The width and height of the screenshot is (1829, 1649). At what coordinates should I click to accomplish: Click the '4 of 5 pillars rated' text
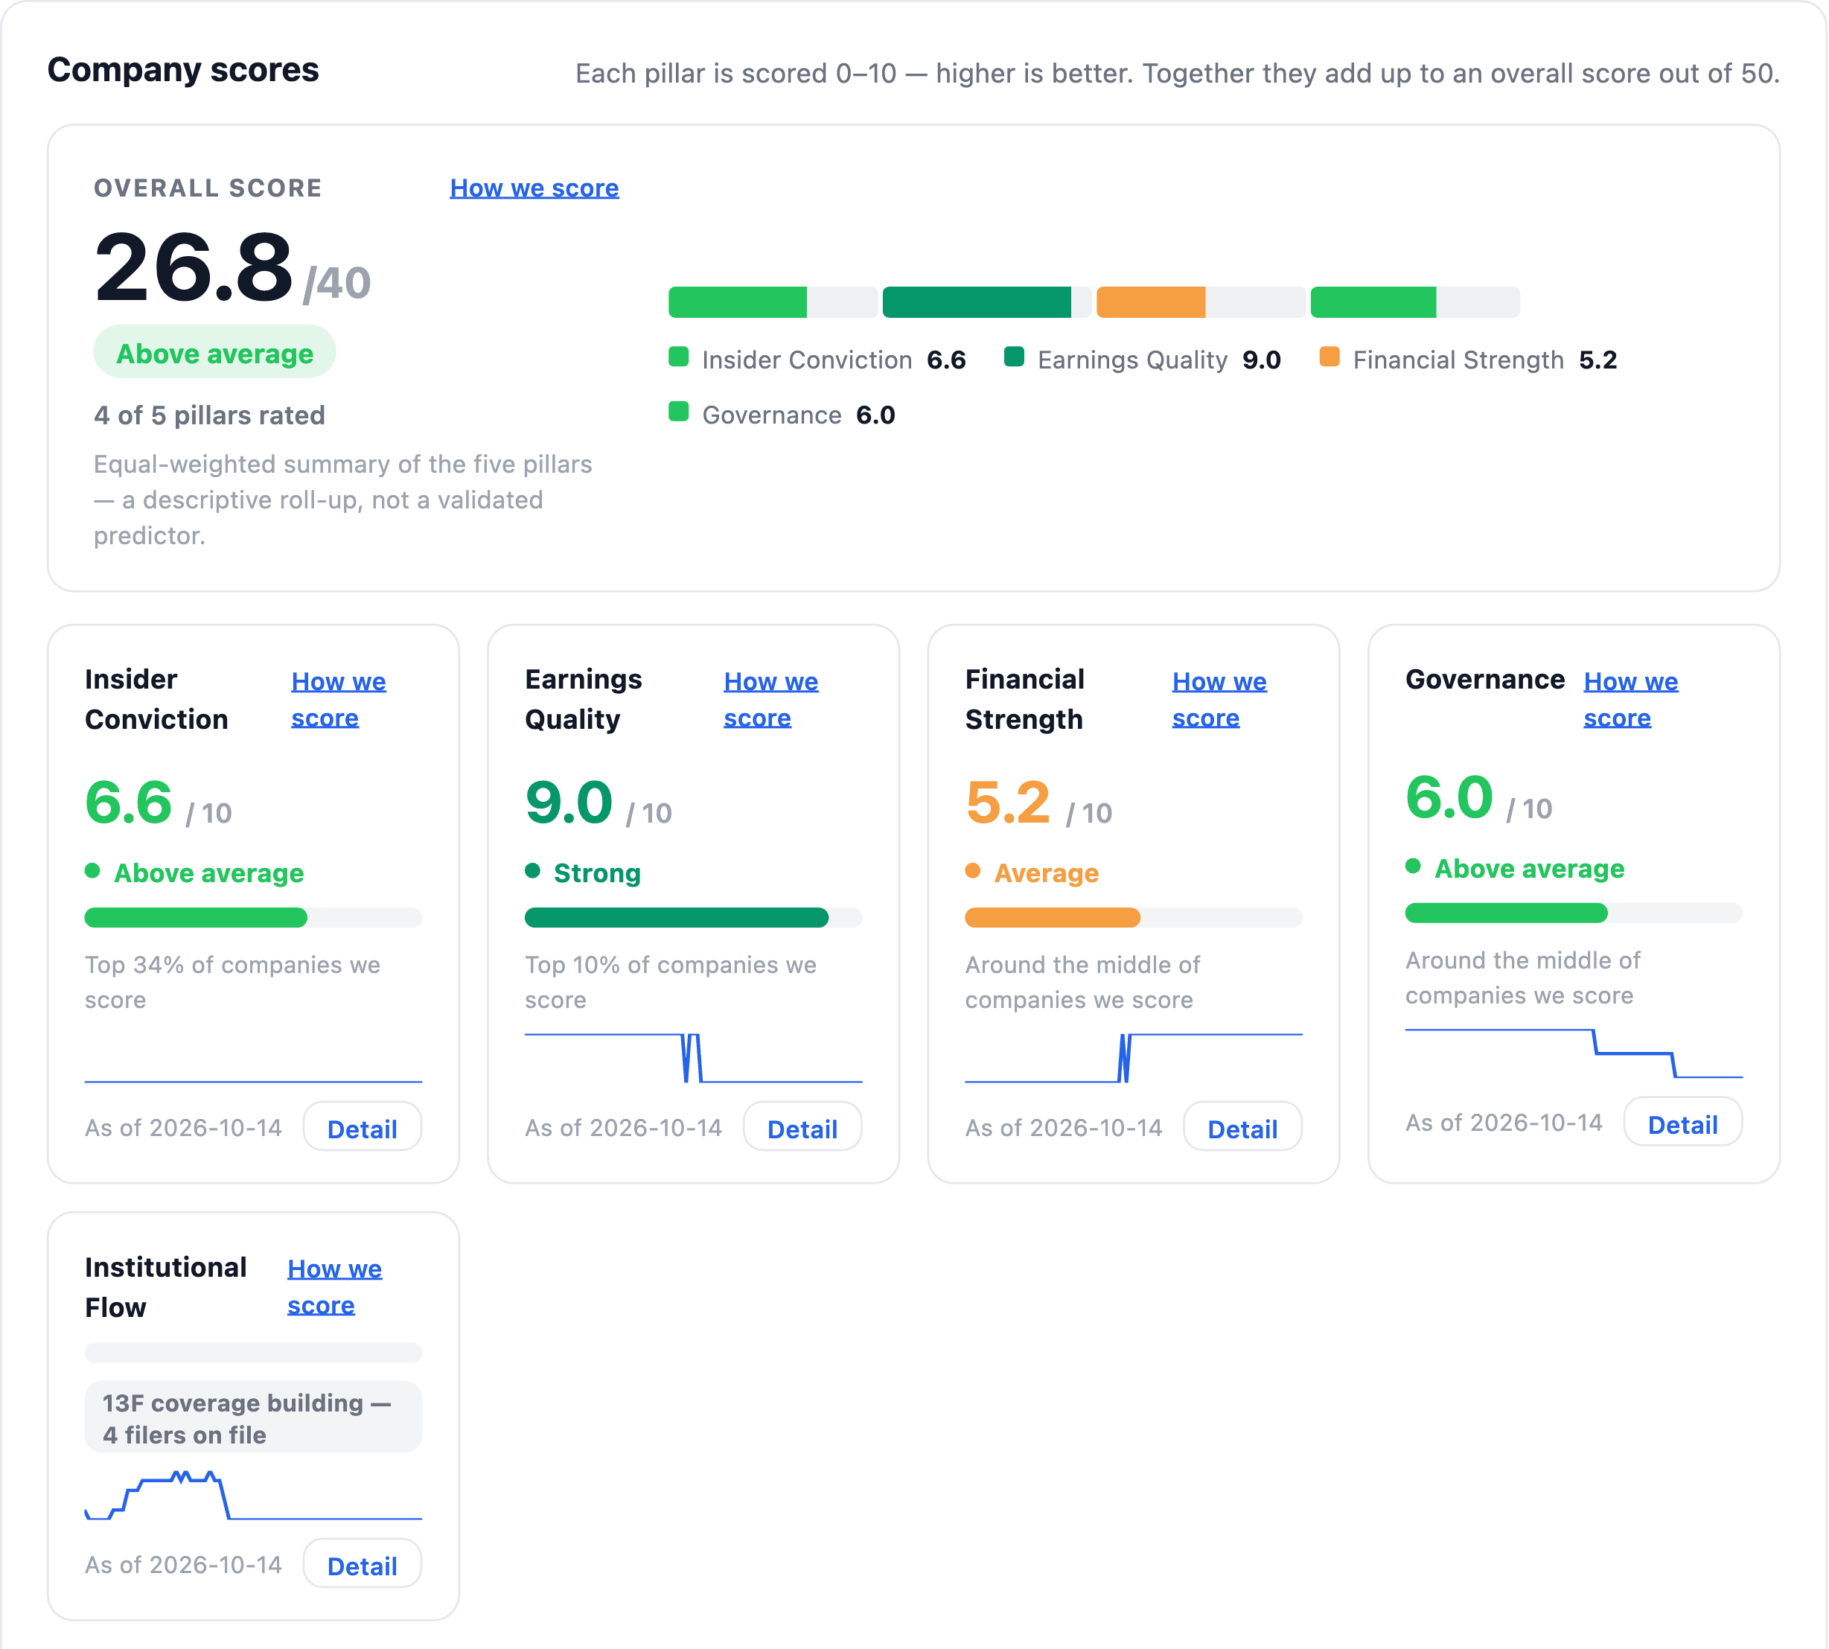[x=209, y=416]
